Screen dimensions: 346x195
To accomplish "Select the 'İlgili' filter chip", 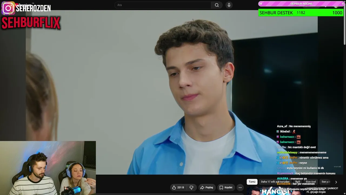I will pyautogui.click(x=298, y=182).
